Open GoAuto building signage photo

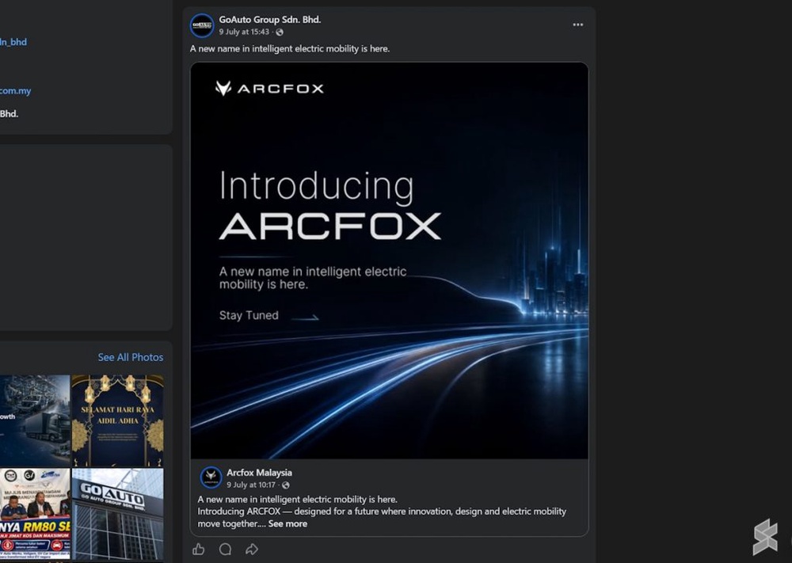click(117, 514)
